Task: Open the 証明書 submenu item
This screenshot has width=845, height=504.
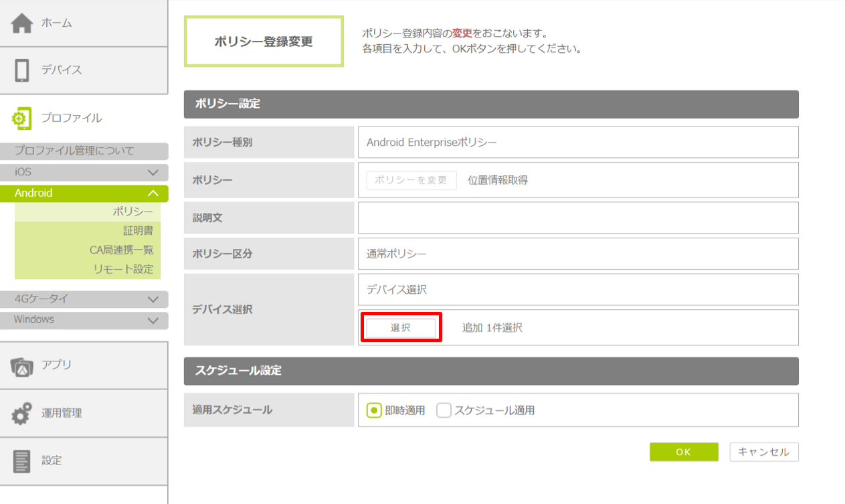Action: click(138, 231)
